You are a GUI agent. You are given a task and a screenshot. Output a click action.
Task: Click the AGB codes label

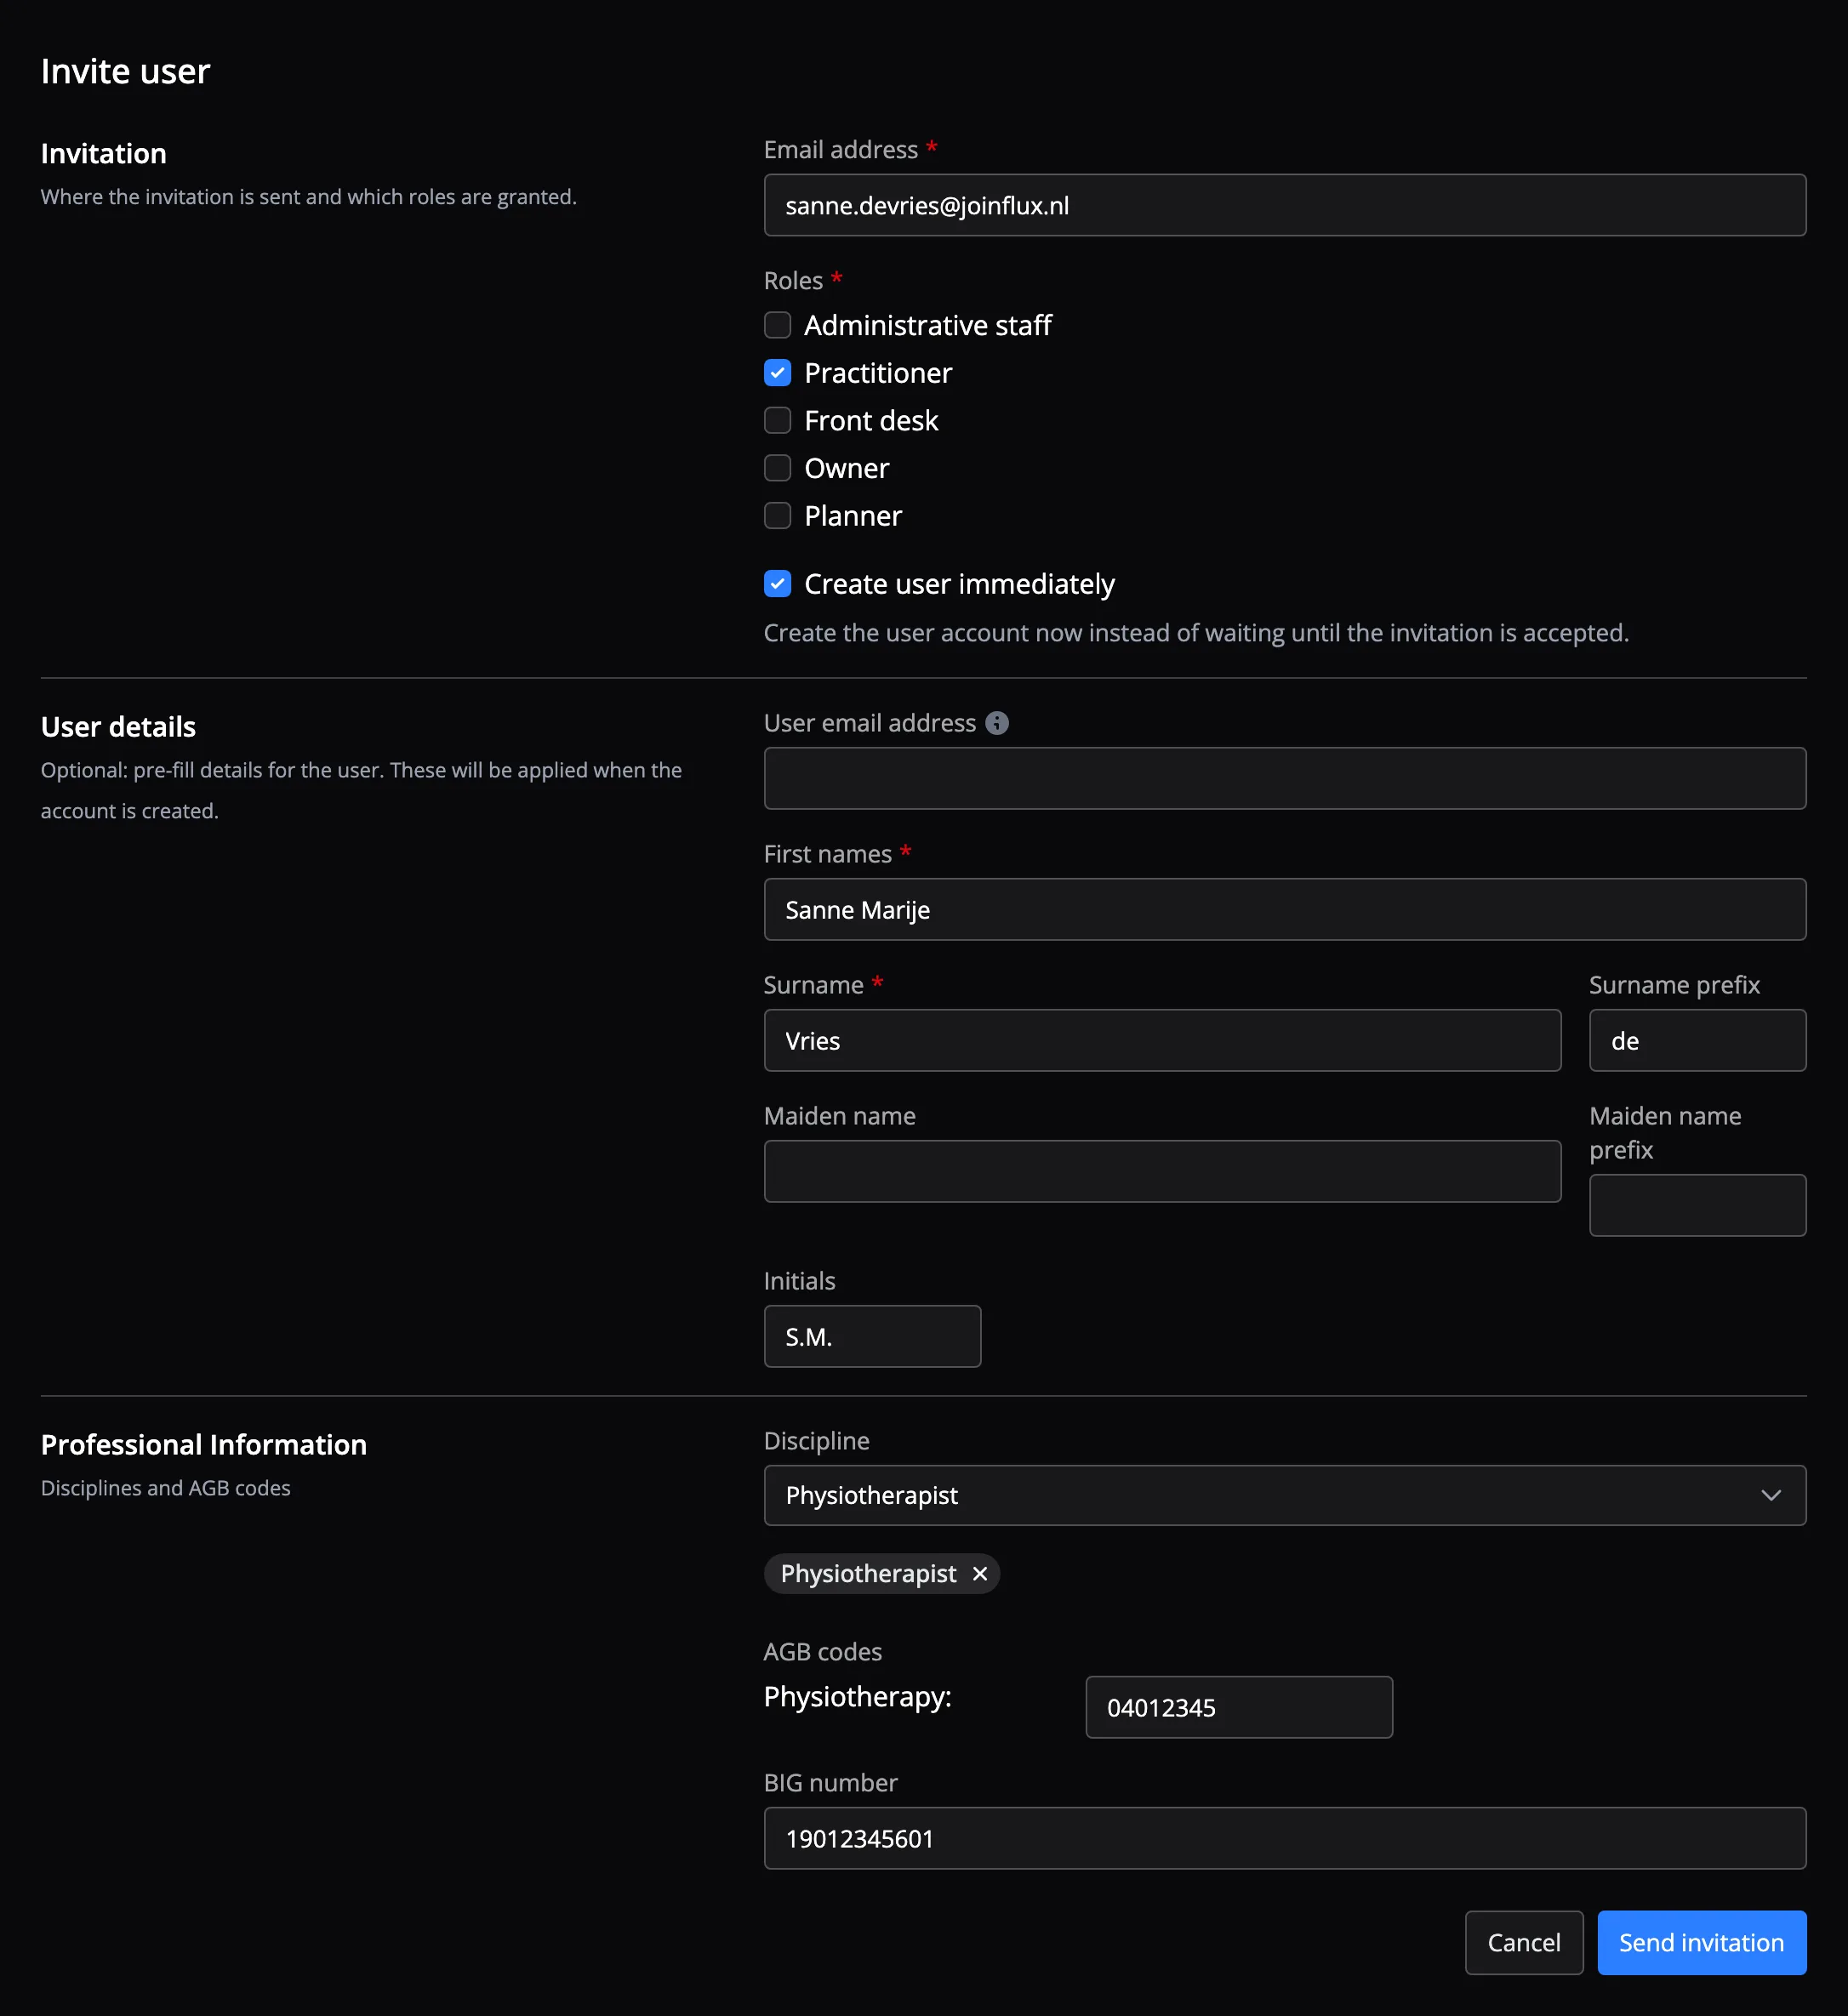822,1651
